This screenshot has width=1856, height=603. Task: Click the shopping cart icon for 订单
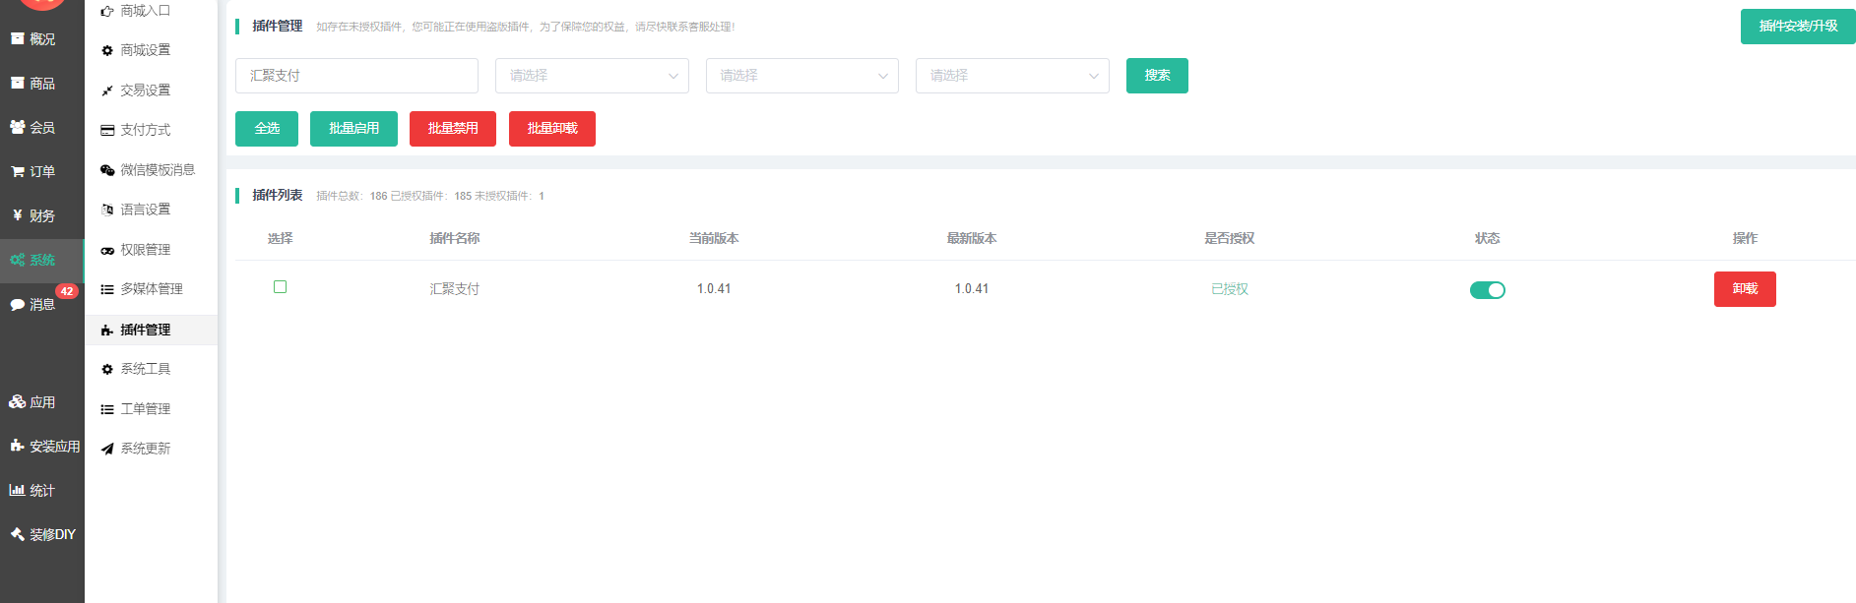click(x=18, y=172)
